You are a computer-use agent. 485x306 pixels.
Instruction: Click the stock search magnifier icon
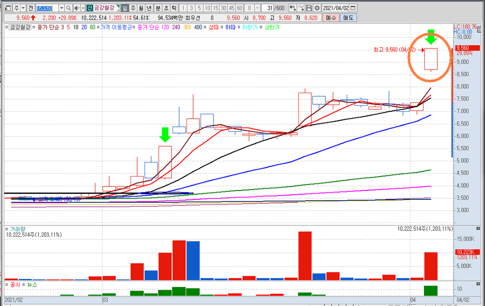[x=68, y=8]
